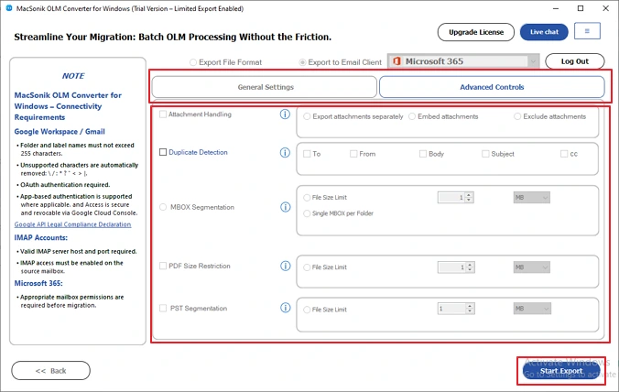Check the Subject duplicate field checkbox
The image size is (619, 392).
pyautogui.click(x=485, y=154)
